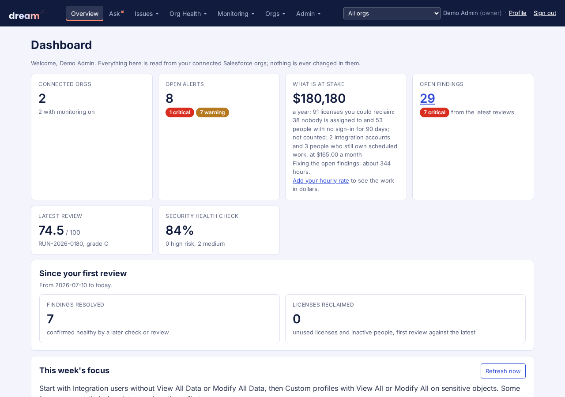Click the 7 warning alerts badge
Viewport: 565px width, 397px height.
212,112
